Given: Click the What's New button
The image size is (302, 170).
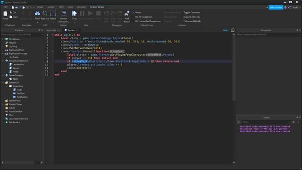Looking at the screenshot, I should click(276, 8).
